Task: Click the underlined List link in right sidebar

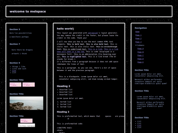Action: coord(139,125)
